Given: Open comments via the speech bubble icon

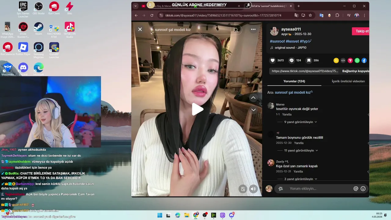Looking at the screenshot, I should click(x=291, y=61).
